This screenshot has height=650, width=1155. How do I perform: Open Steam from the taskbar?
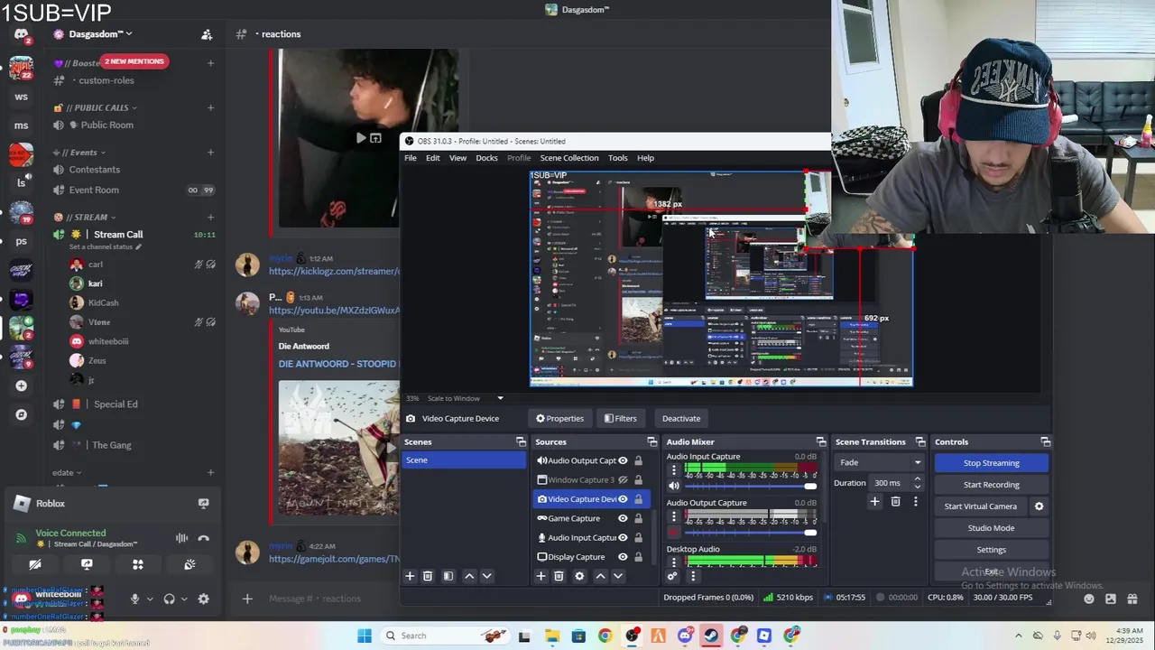pos(711,636)
